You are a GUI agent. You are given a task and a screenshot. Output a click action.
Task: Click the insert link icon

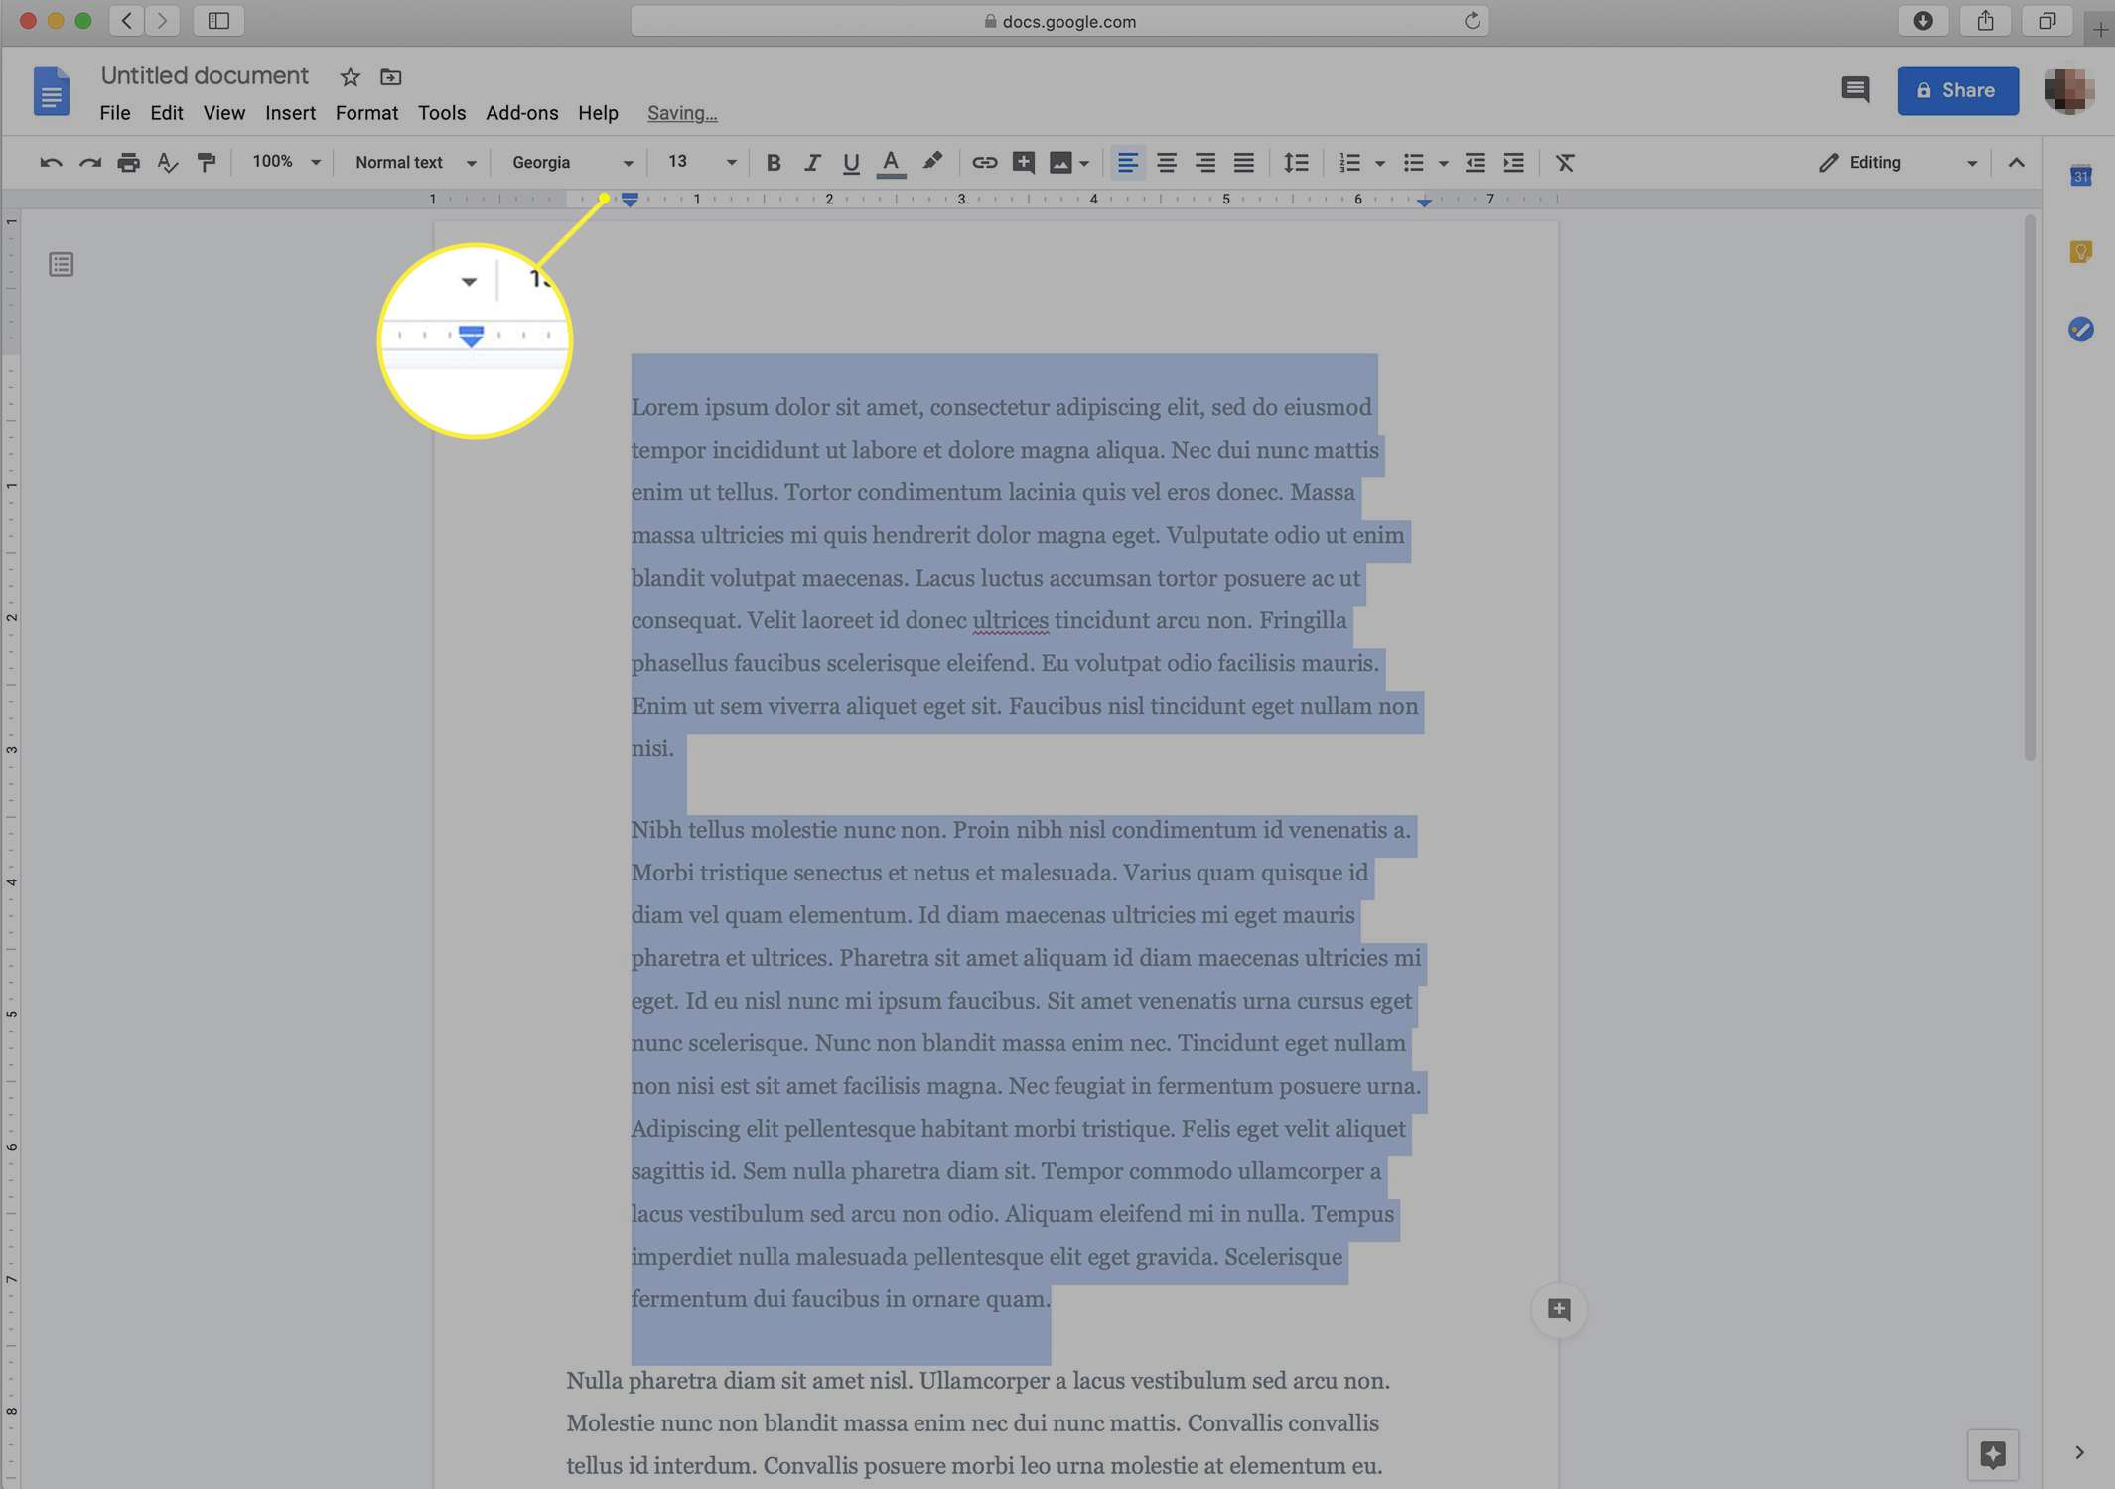[980, 163]
